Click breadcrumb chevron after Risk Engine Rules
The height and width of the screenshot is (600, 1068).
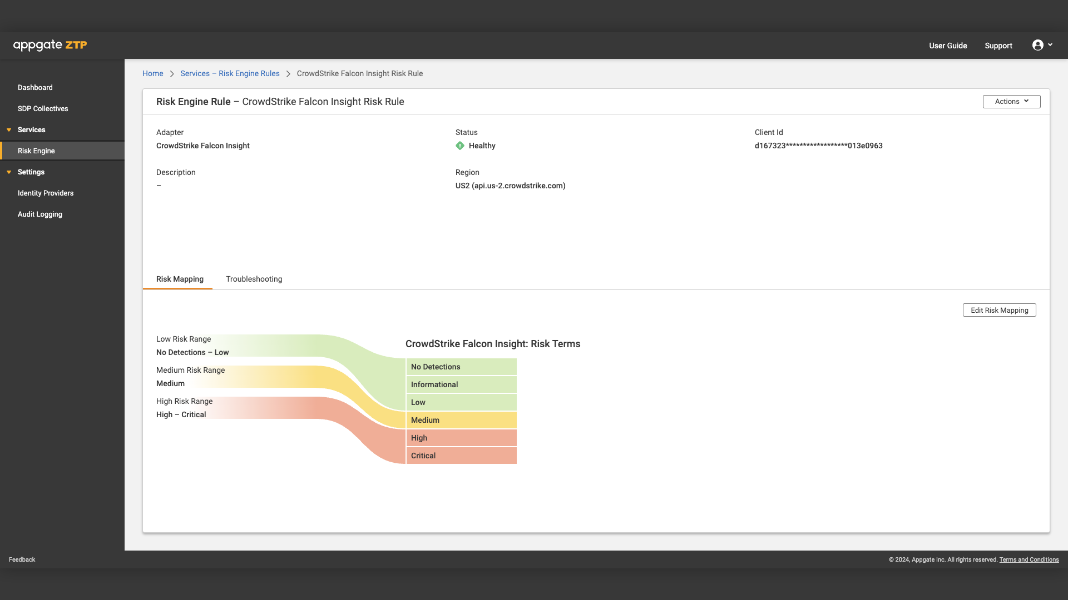[288, 74]
